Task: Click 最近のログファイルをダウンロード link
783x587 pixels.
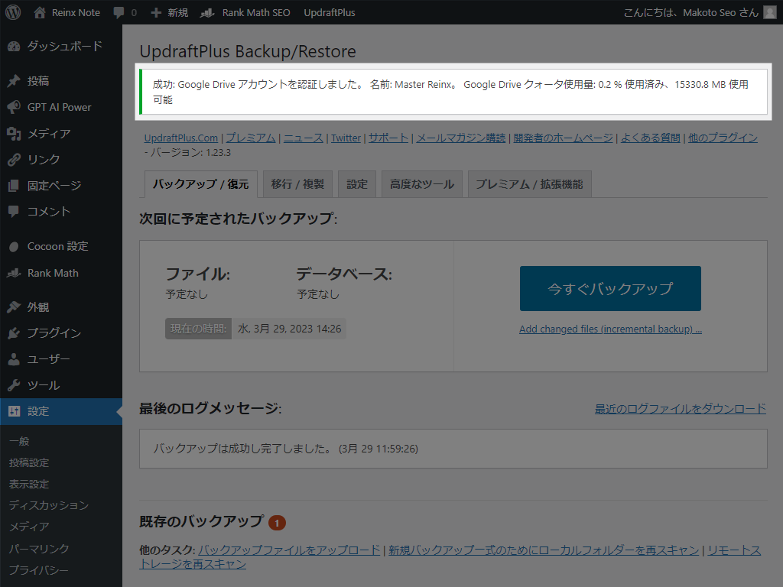Action: (x=680, y=409)
